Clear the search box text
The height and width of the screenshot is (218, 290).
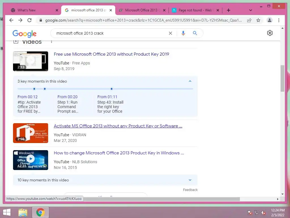pos(170,33)
